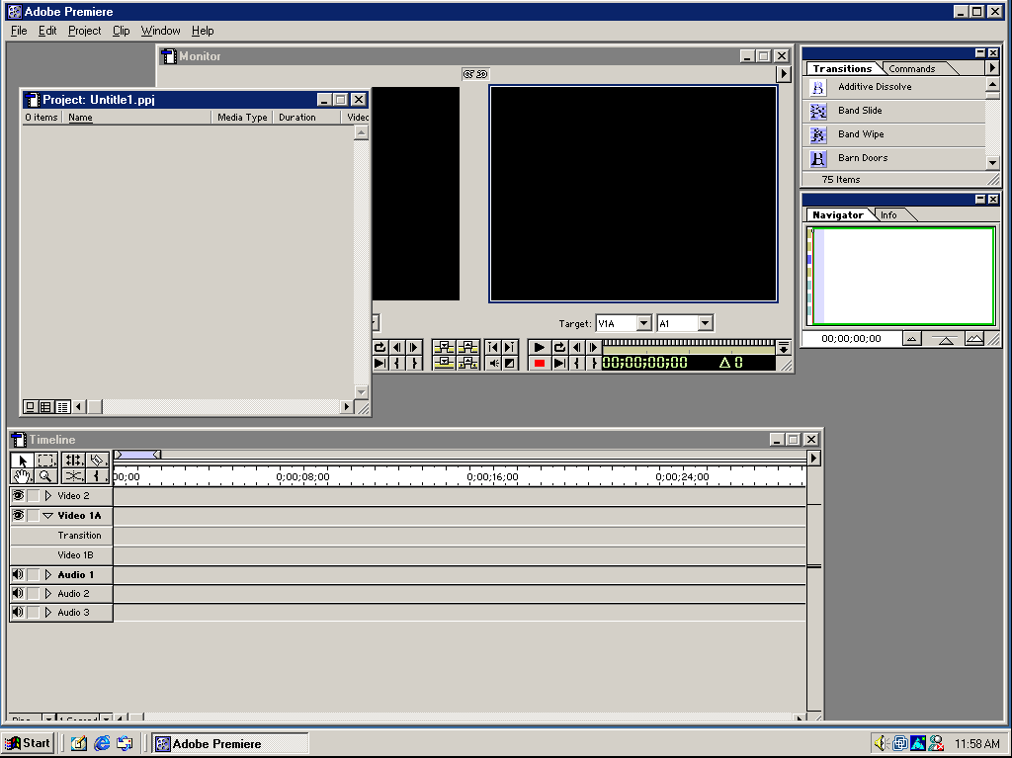Click the Program view jog tread strip

(x=688, y=343)
